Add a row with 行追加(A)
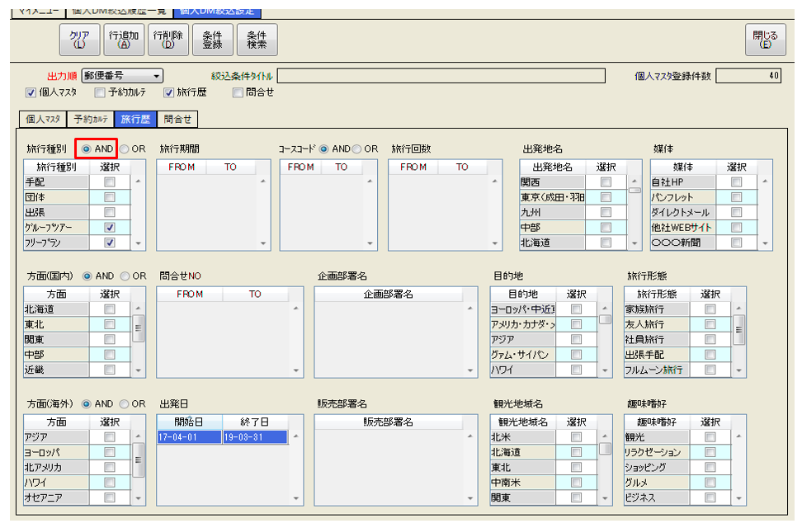 coord(124,40)
